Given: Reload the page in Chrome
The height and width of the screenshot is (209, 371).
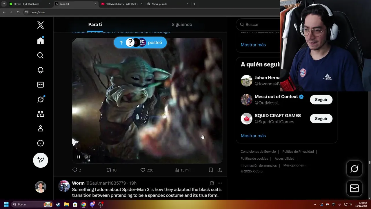Looking at the screenshot, I should (x=18, y=12).
